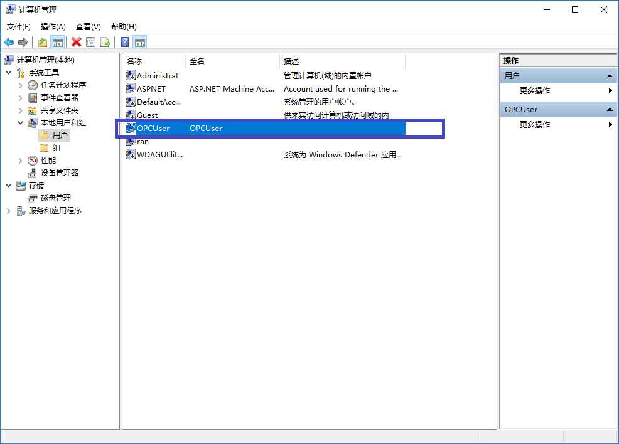
Task: Click the OPCUser full name cell
Action: click(x=206, y=128)
